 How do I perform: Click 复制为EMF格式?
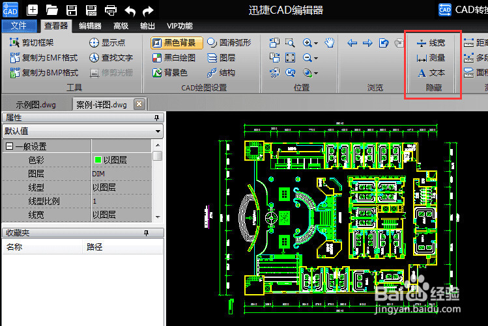(x=44, y=58)
